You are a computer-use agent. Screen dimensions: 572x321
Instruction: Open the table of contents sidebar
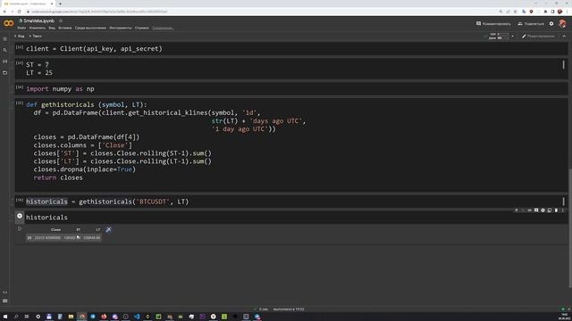click(x=4, y=39)
